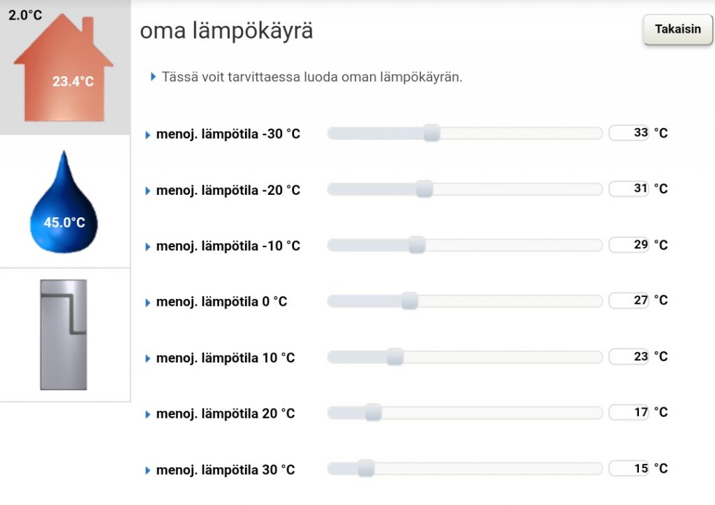The width and height of the screenshot is (715, 505).
Task: Click the 30 °C slider handle
Action: click(365, 468)
